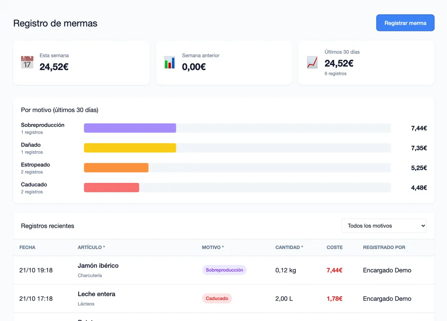Select the Leche entera article name
447x321 pixels.
(96, 294)
